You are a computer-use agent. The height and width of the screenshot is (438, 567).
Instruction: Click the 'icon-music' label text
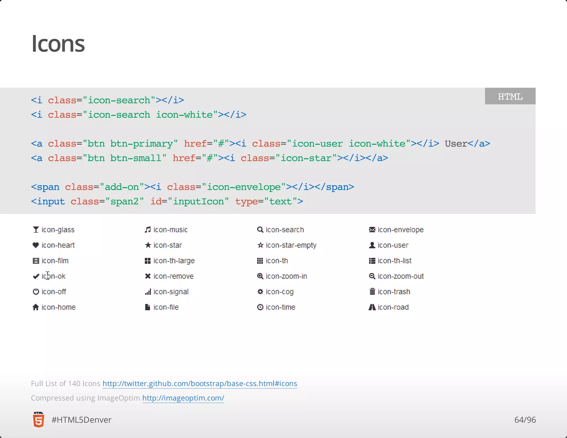tap(171, 230)
